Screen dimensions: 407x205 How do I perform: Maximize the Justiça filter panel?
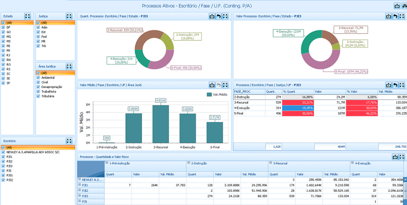(69, 16)
